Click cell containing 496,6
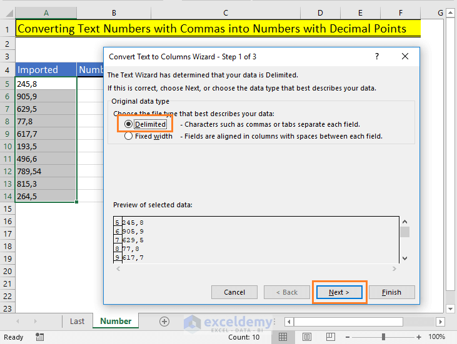The width and height of the screenshot is (457, 344). pos(46,159)
